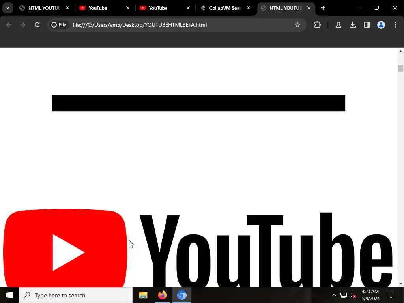Click the vertical scrollbar thumb

pos(400,68)
